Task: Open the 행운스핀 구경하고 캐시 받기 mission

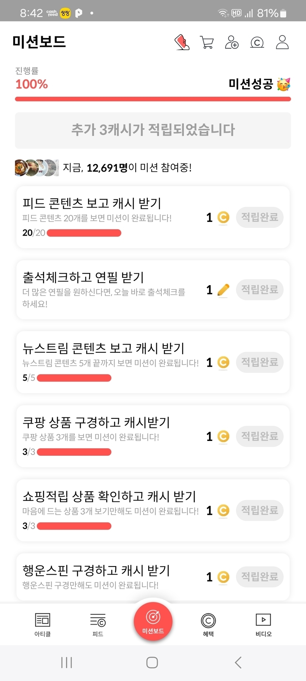Action: (96, 571)
